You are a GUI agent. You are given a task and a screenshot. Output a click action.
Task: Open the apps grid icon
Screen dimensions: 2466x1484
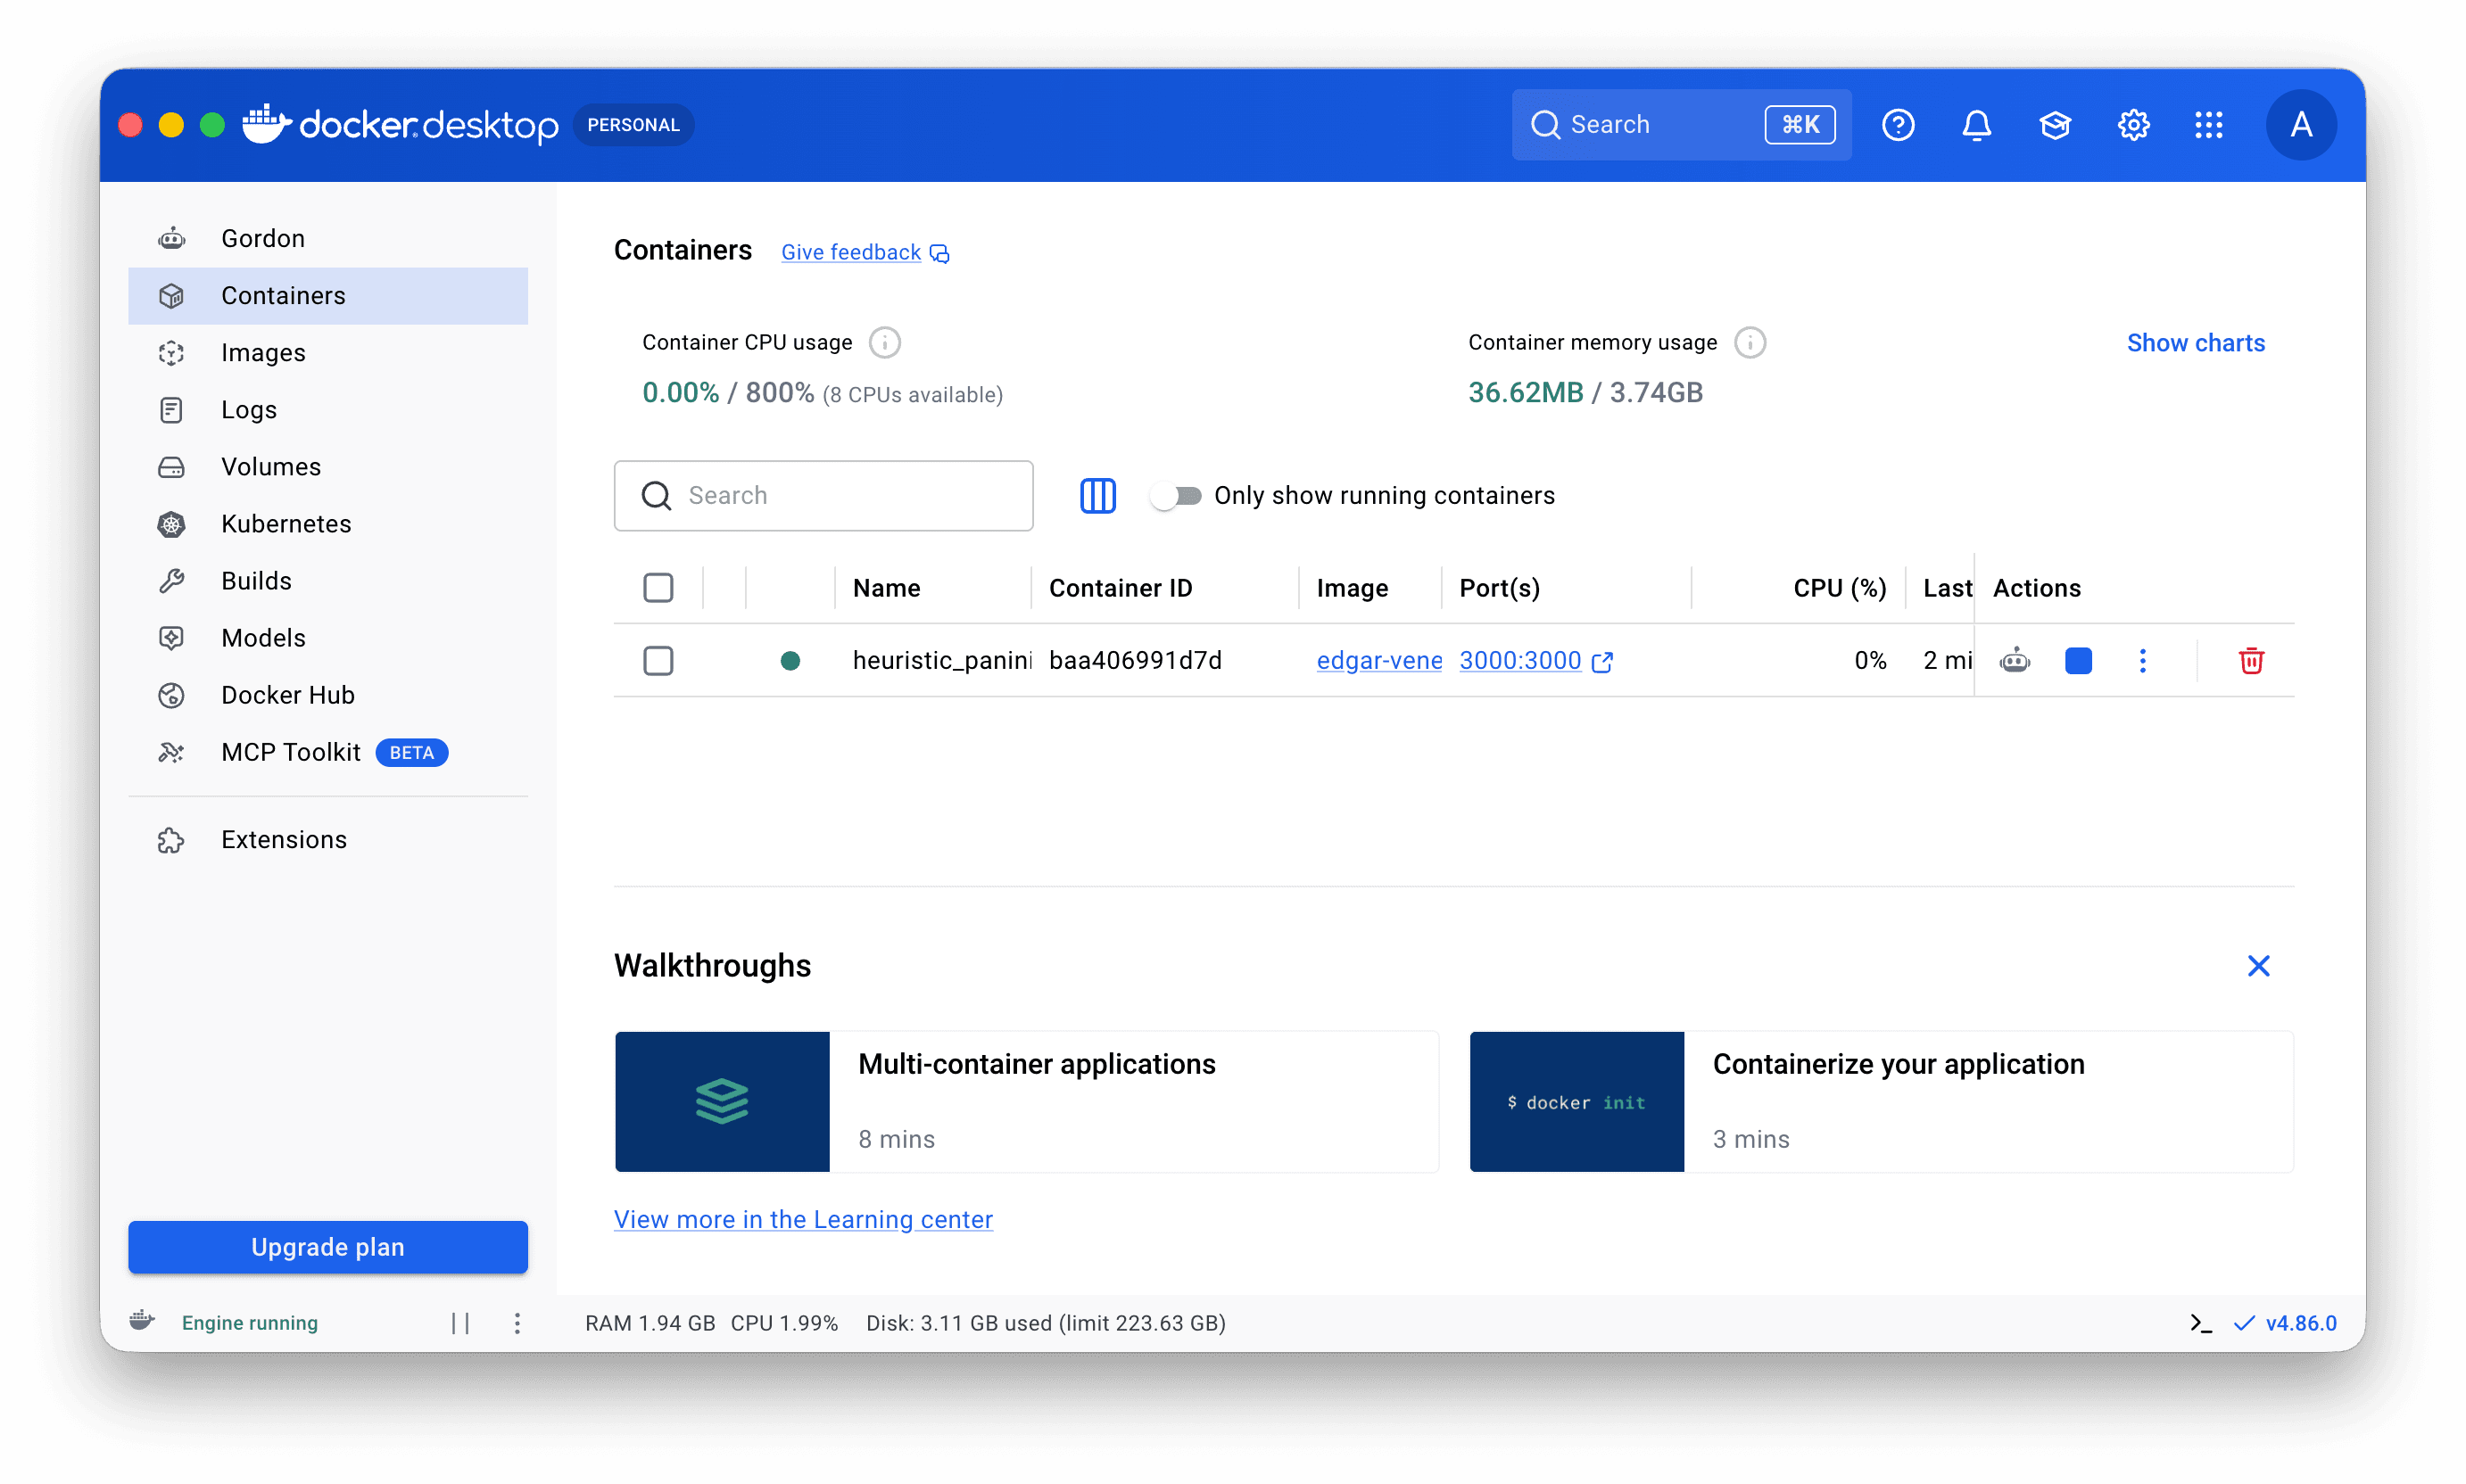2209,125
